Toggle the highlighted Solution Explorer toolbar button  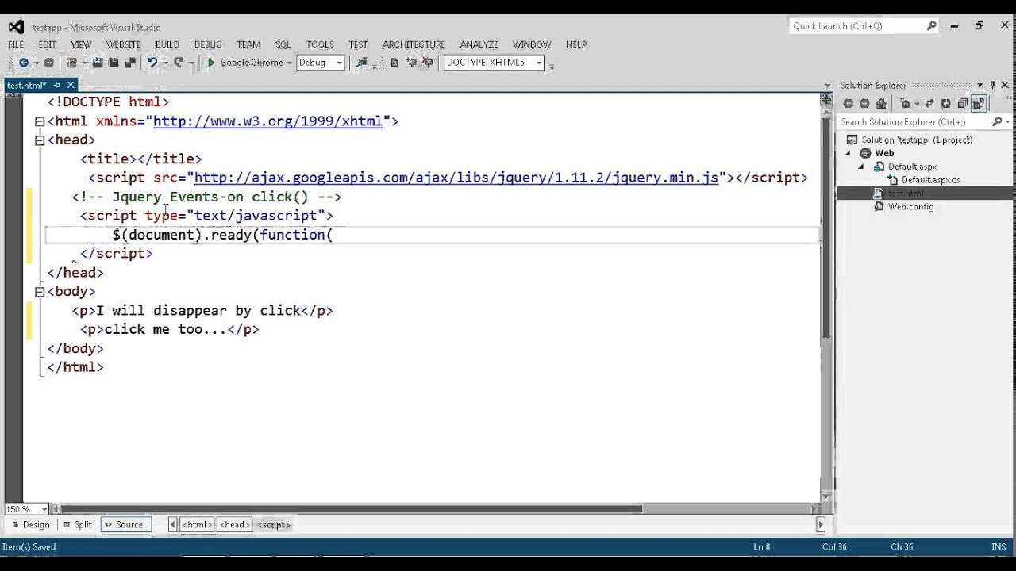979,103
